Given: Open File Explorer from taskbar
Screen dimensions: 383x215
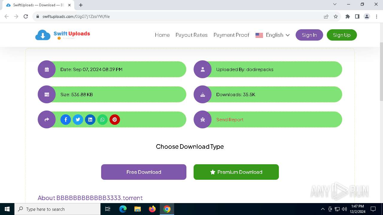Looking at the screenshot, I should (x=138, y=209).
